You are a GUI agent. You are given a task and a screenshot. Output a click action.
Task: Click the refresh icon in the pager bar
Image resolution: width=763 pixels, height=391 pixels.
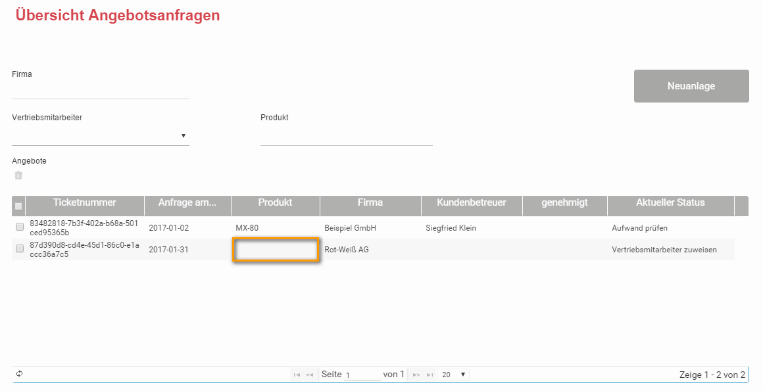(20, 374)
